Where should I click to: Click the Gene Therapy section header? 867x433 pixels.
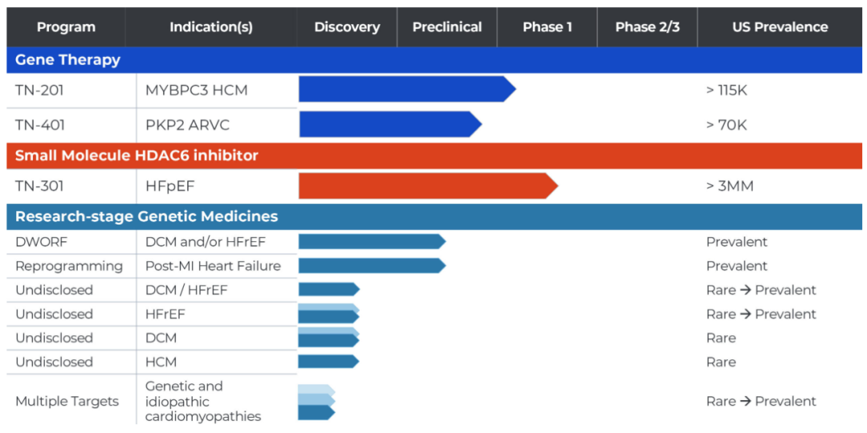pyautogui.click(x=434, y=60)
